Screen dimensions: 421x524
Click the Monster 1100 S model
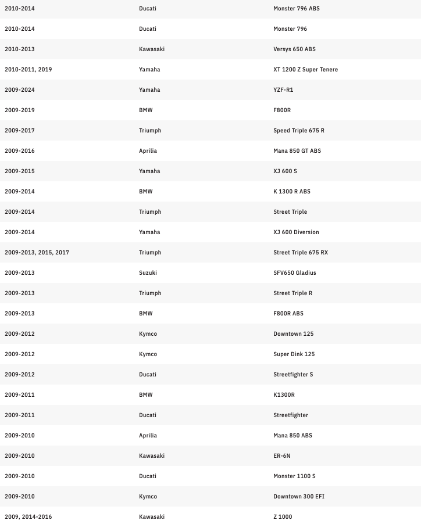coord(294,476)
